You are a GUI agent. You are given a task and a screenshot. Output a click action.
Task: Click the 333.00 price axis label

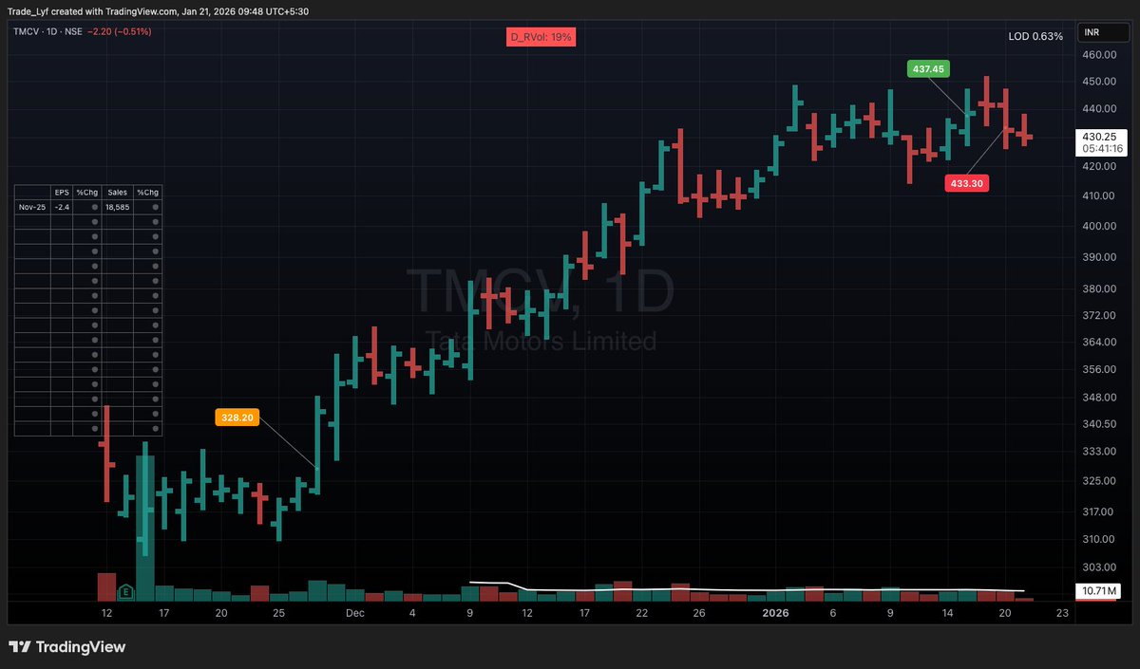pyautogui.click(x=1098, y=452)
